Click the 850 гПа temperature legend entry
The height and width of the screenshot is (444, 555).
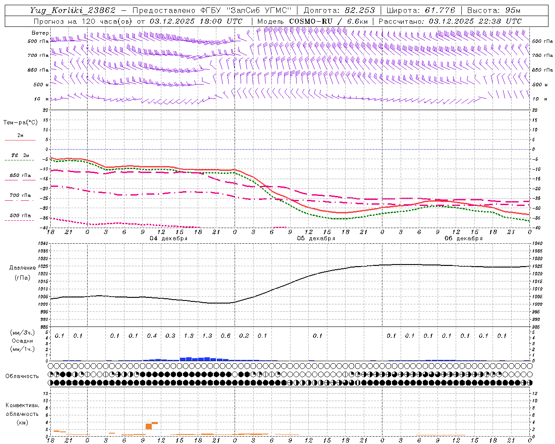click(x=20, y=176)
